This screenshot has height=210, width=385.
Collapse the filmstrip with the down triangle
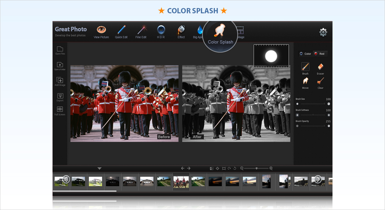click(x=99, y=168)
